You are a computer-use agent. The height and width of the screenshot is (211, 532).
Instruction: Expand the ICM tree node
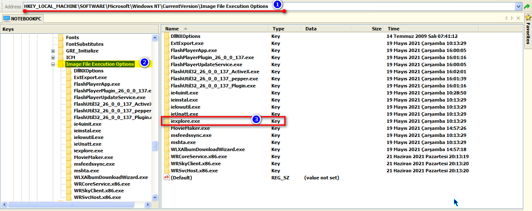(53, 57)
